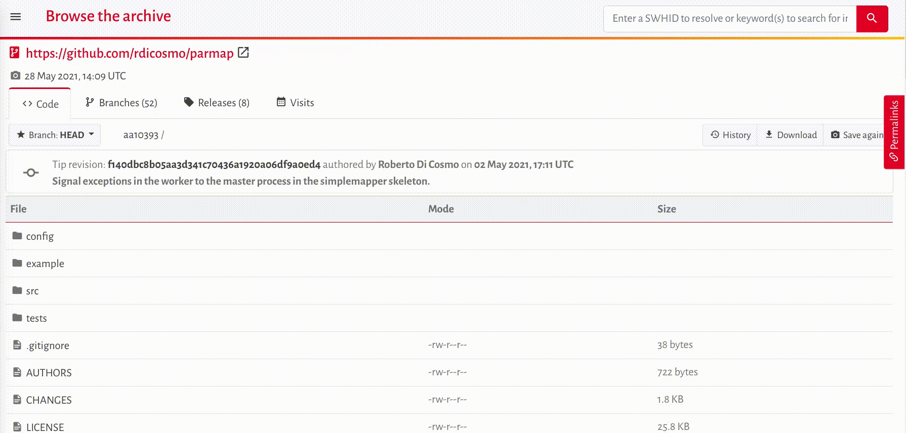Click the Save again button
The image size is (906, 433).
click(x=857, y=135)
